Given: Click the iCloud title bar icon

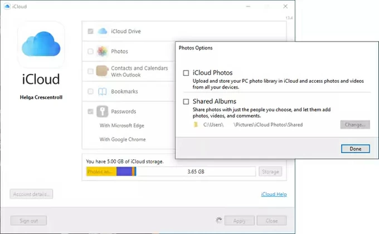Looking at the screenshot, I should [x=6, y=6].
